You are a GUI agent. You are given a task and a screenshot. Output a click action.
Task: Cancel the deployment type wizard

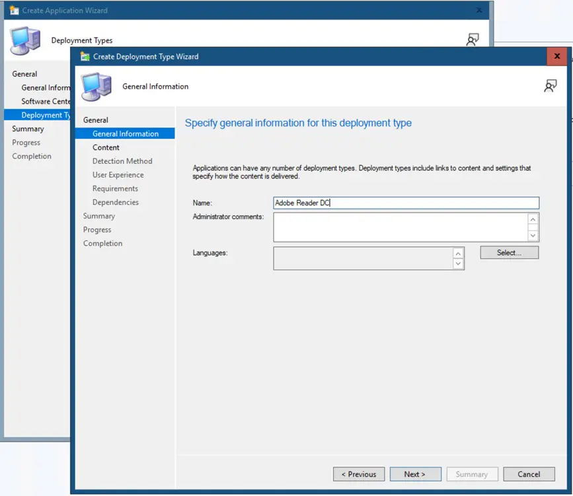529,474
